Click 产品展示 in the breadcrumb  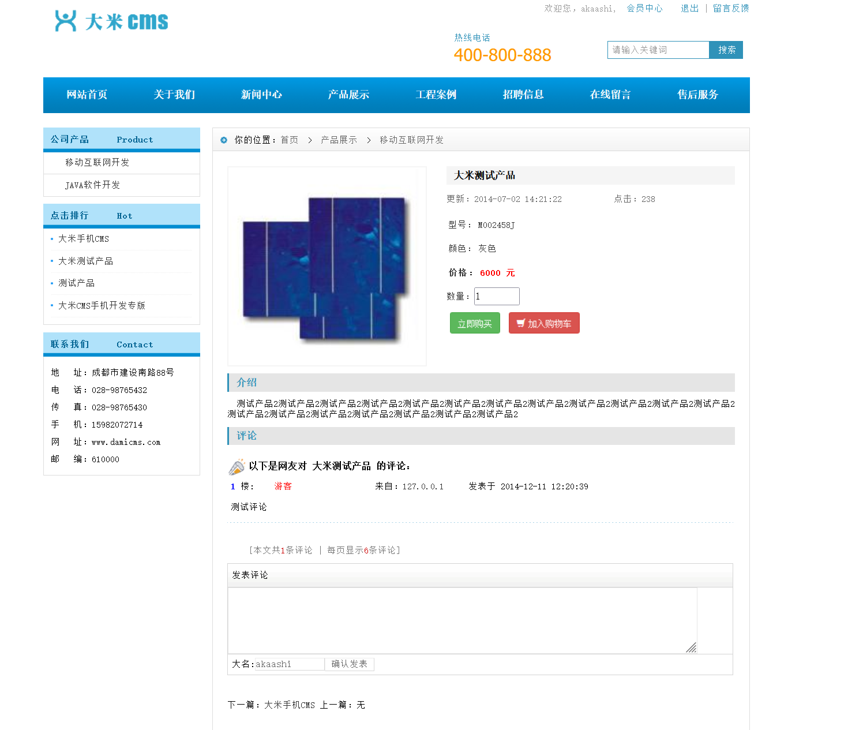(339, 140)
